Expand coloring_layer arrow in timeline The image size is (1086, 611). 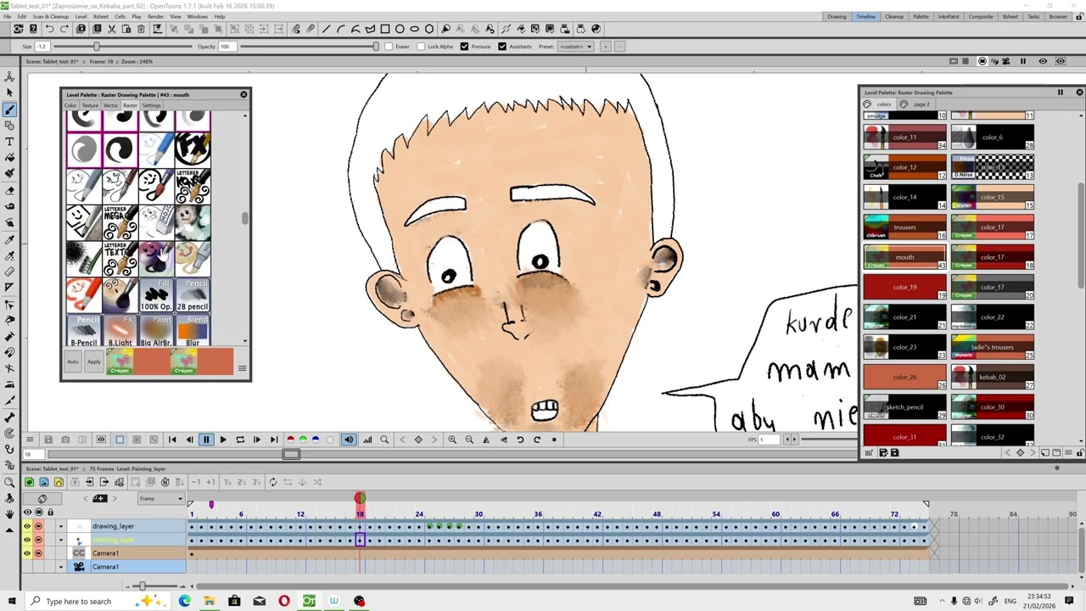[x=60, y=540]
